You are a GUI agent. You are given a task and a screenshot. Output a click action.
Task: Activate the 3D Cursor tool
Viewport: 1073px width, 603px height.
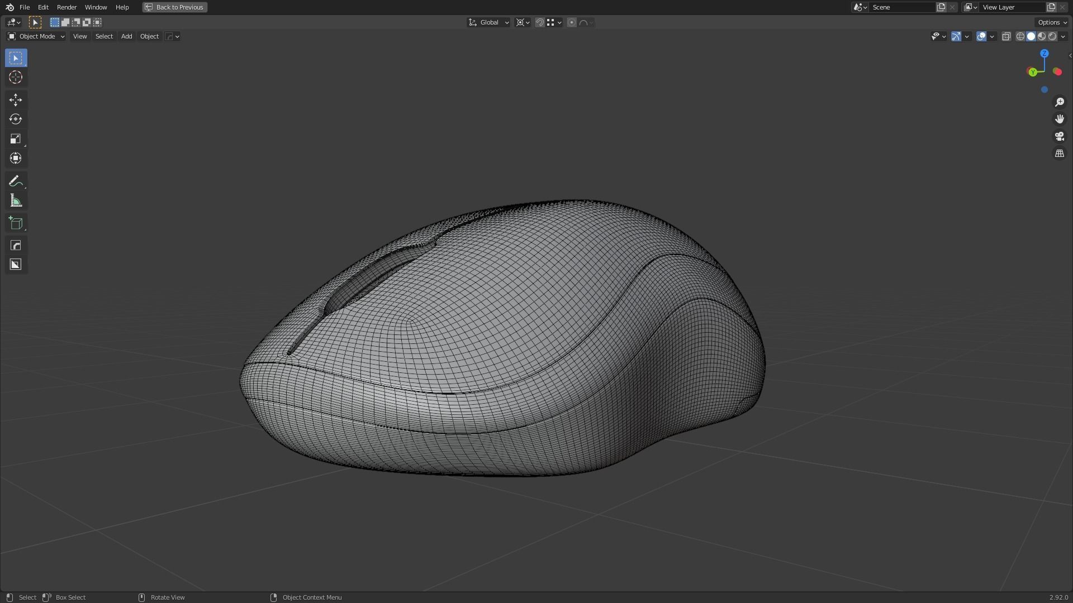point(16,78)
